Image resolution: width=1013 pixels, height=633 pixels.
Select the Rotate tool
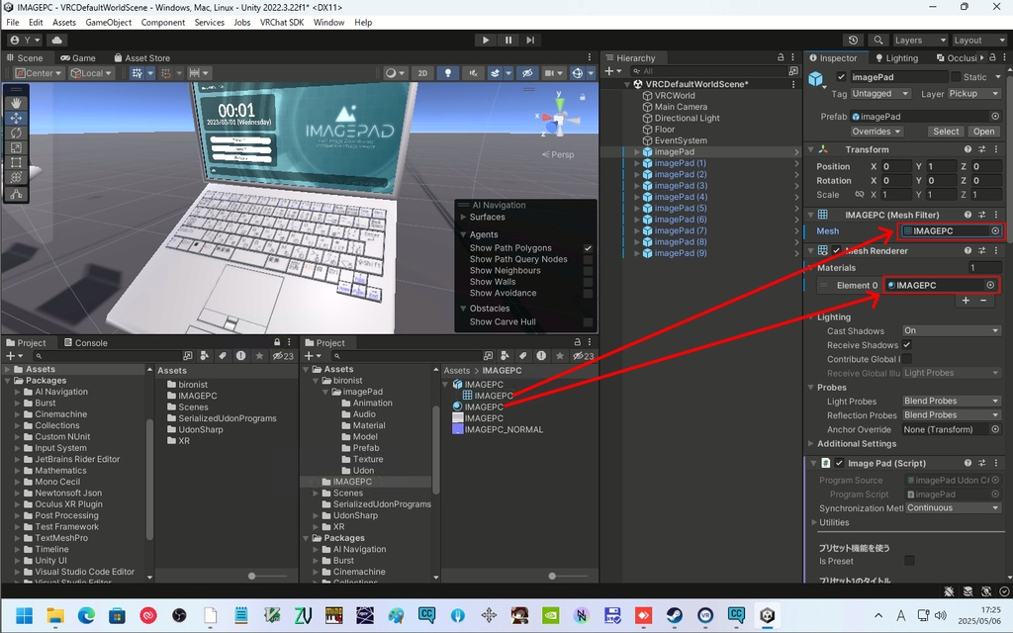pyautogui.click(x=16, y=133)
